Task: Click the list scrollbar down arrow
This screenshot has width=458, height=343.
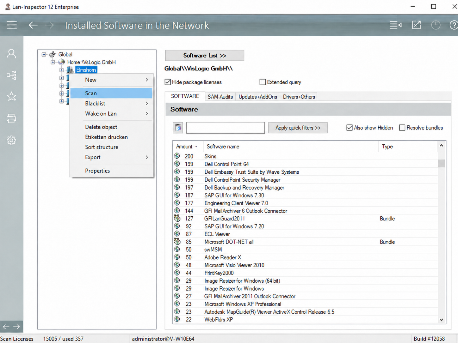Action: 442,320
